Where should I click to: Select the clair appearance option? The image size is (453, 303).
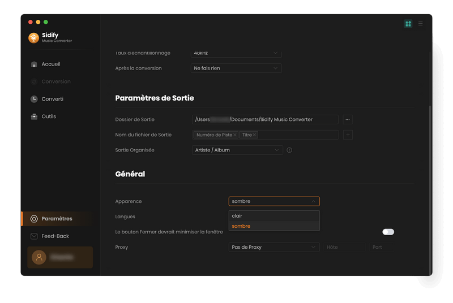point(273,216)
